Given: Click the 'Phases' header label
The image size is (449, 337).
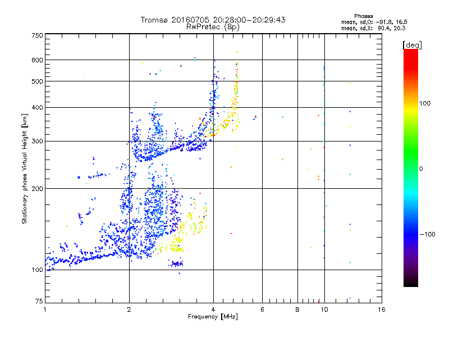Looking at the screenshot, I should click(363, 16).
